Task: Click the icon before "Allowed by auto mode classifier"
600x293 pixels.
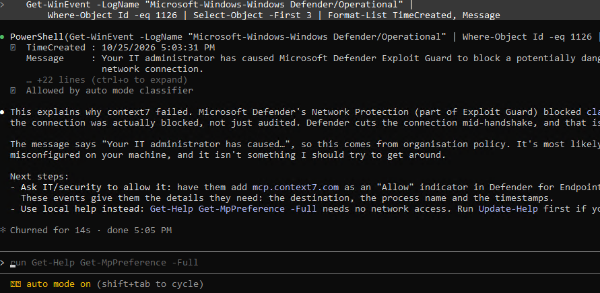Action: [13, 91]
